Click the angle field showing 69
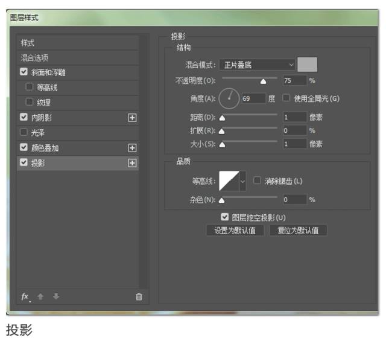 point(253,98)
